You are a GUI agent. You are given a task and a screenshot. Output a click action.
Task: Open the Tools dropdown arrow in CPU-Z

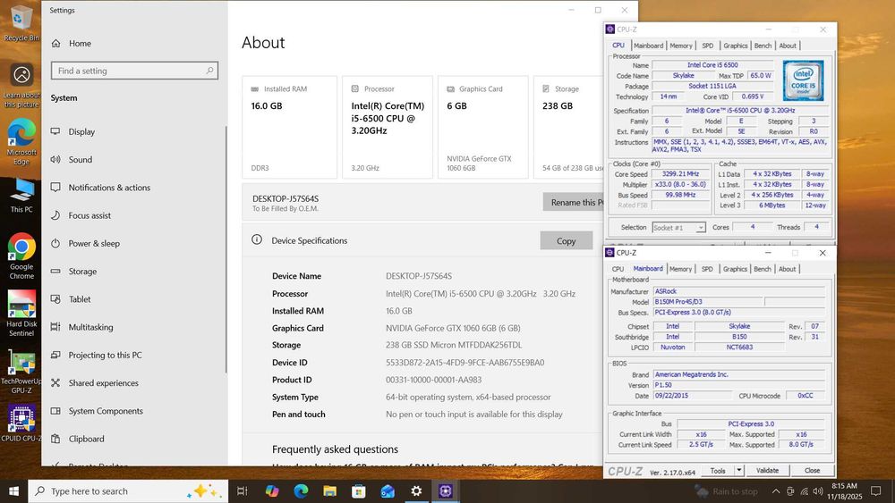(739, 471)
